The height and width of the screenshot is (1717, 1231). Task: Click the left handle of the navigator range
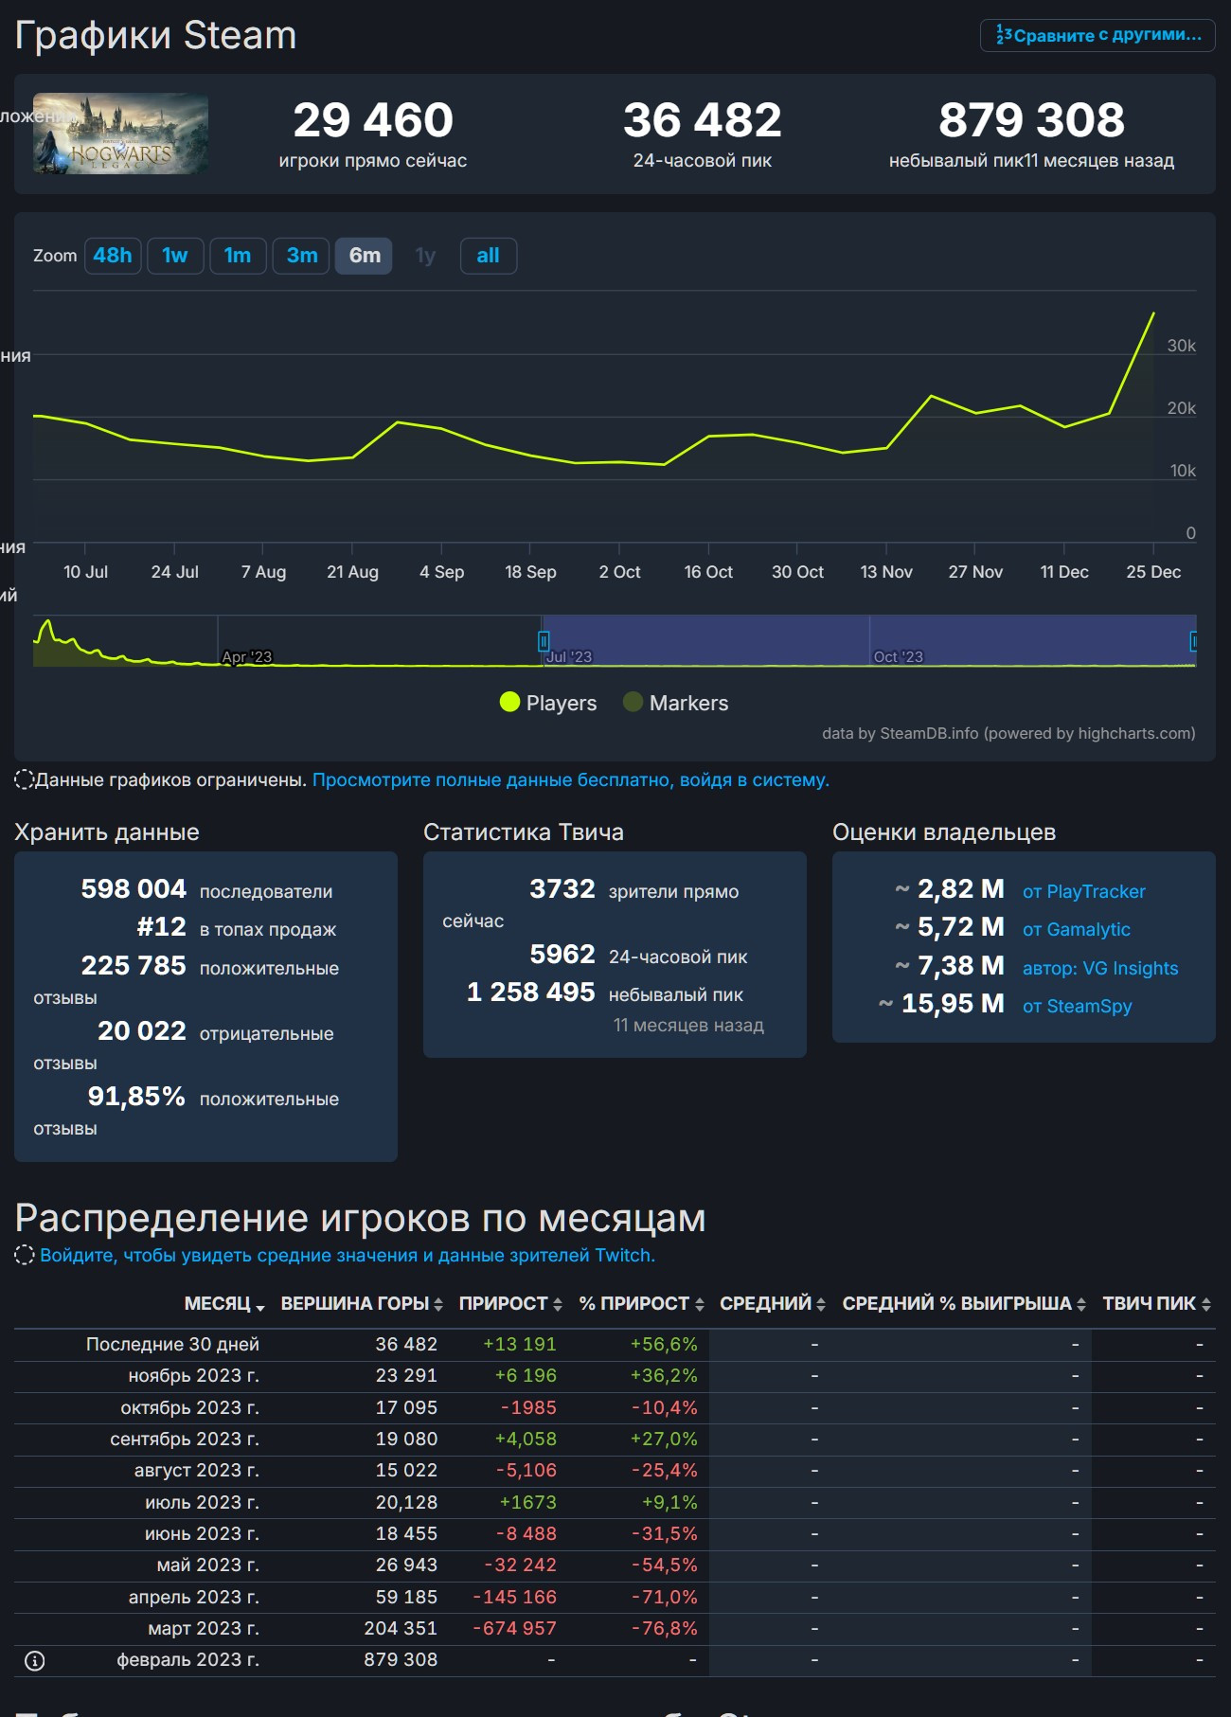coord(544,641)
